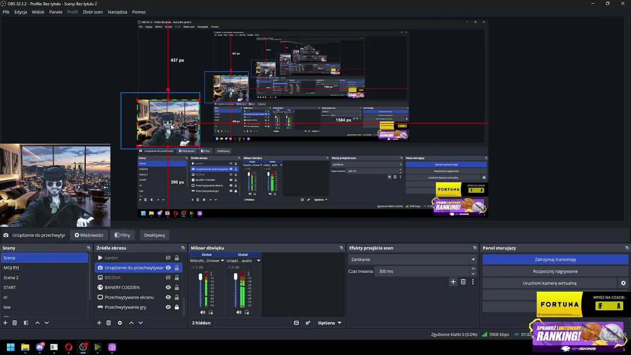Open Discord from the taskbar
This screenshot has width=631, height=355.
coord(40,347)
